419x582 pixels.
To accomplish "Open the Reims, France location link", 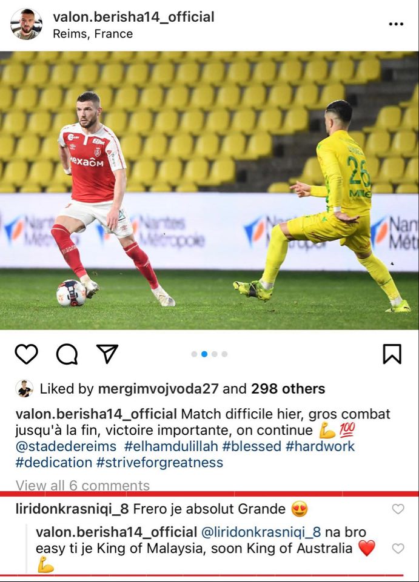I will 93,34.
